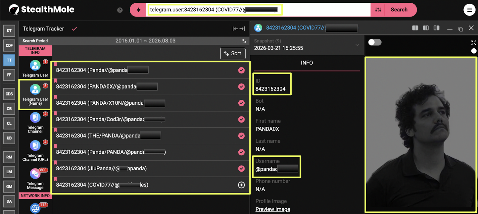The width and height of the screenshot is (478, 214).
Task: Open search period filter options icon
Action: (x=244, y=41)
